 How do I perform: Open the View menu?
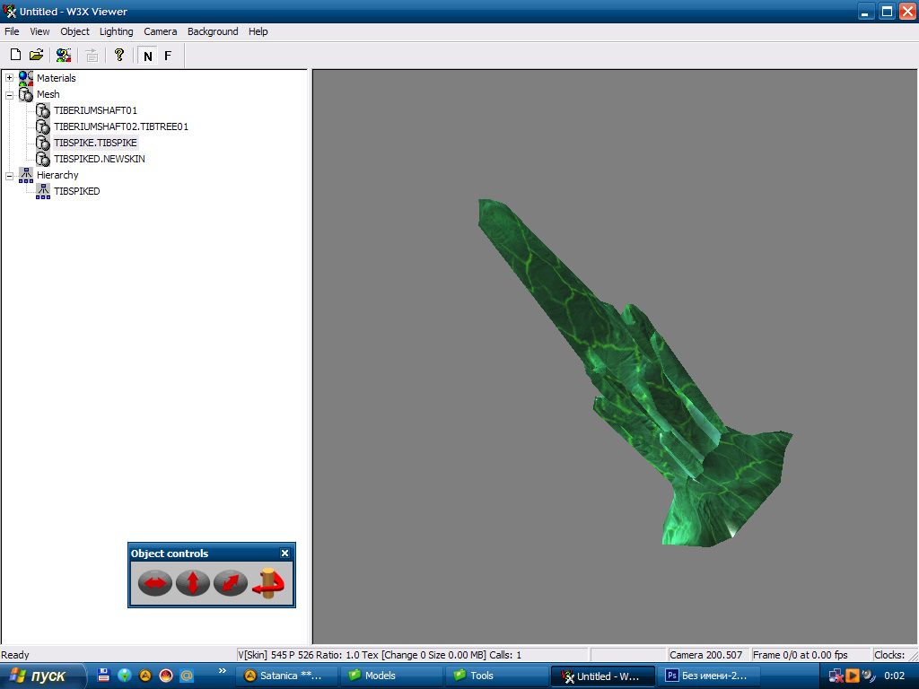(x=39, y=31)
